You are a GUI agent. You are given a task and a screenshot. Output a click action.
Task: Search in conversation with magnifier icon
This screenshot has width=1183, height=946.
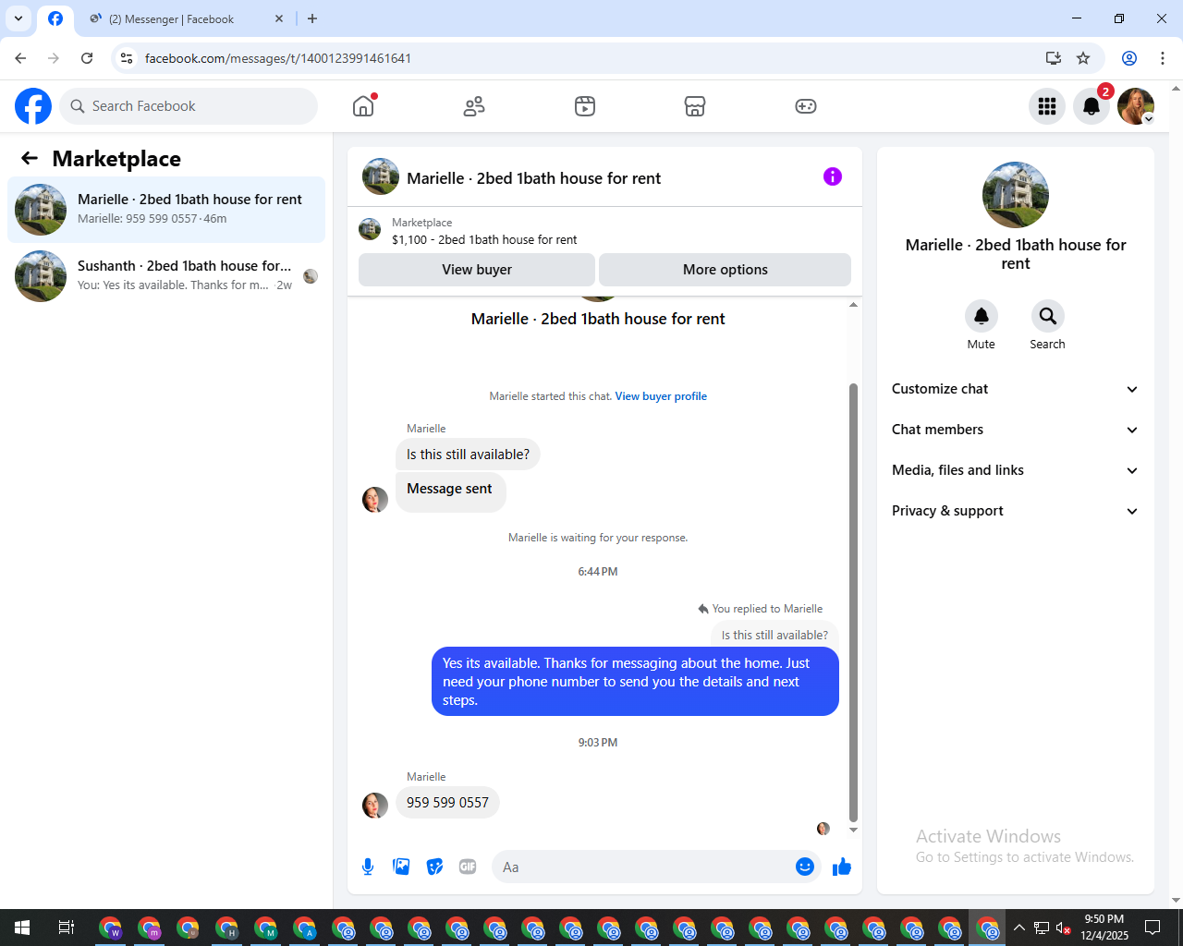point(1047,316)
